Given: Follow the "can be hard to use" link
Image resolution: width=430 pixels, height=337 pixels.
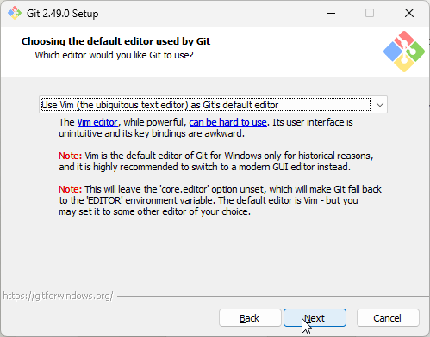Looking at the screenshot, I should point(227,122).
